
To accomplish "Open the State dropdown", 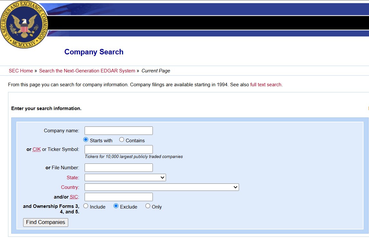I will coord(125,178).
